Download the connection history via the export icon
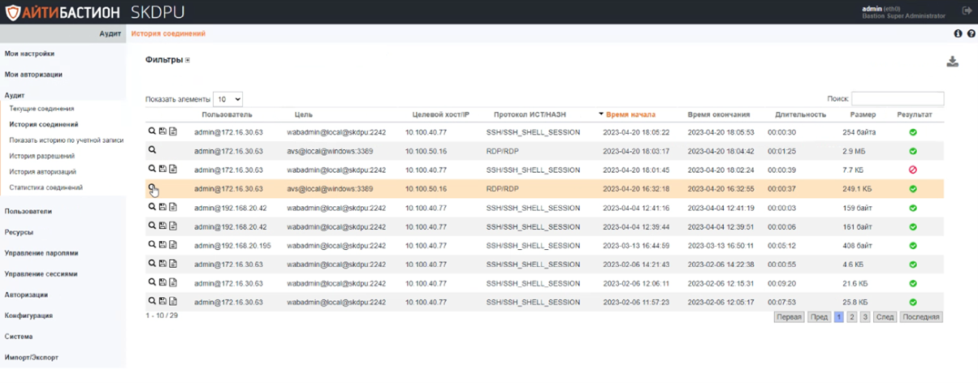Viewport: 978px width, 383px height. click(x=952, y=62)
